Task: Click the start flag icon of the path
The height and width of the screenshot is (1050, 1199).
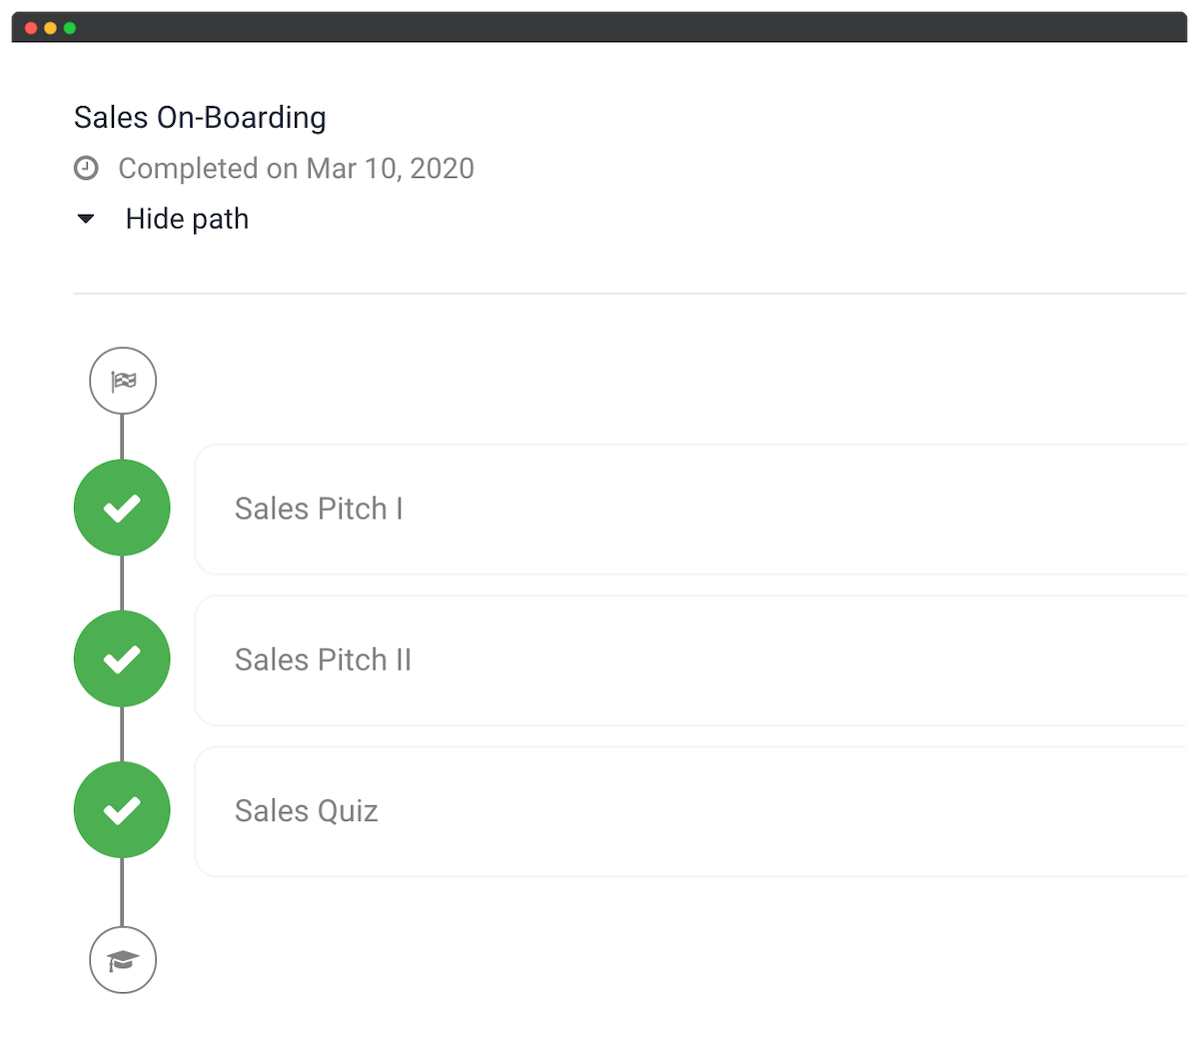Action: [123, 381]
